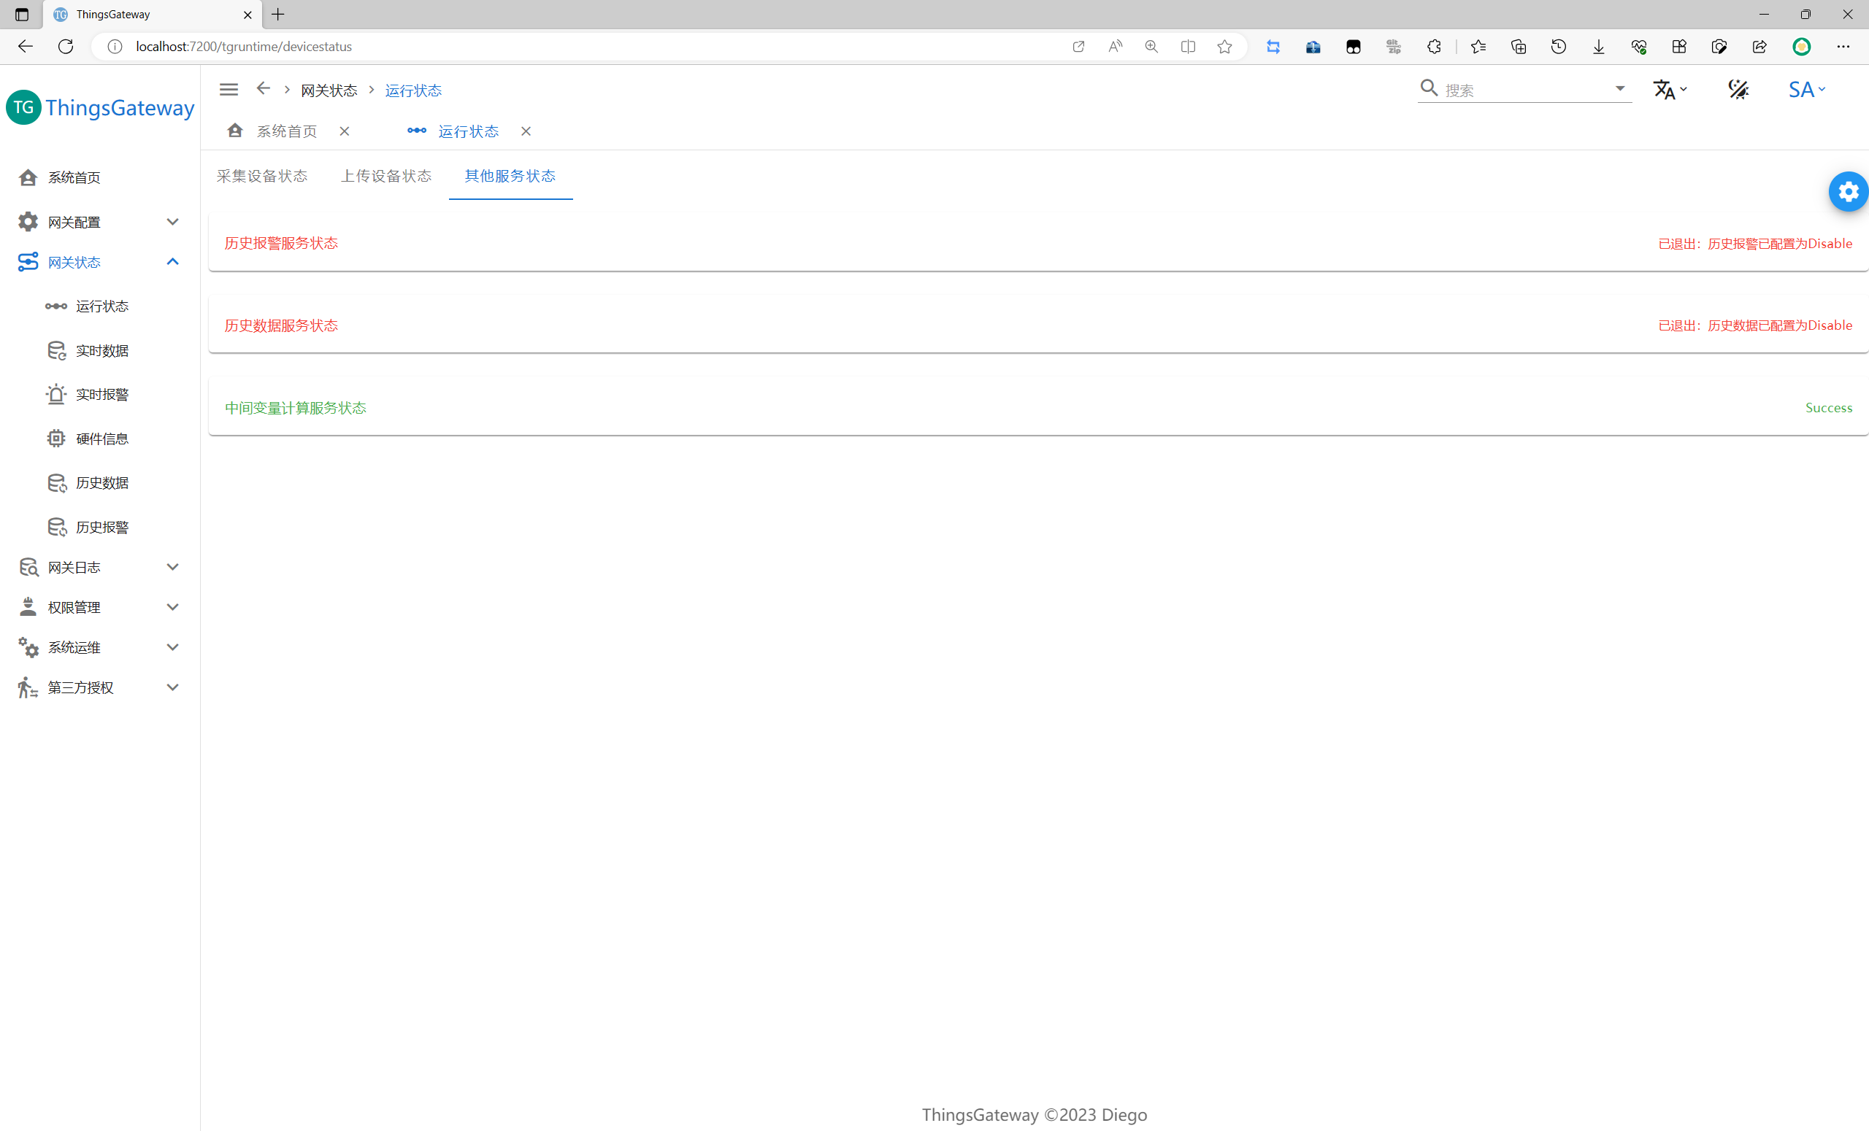Click the ThingsGateway TG logo
The image size is (1869, 1131).
point(23,108)
